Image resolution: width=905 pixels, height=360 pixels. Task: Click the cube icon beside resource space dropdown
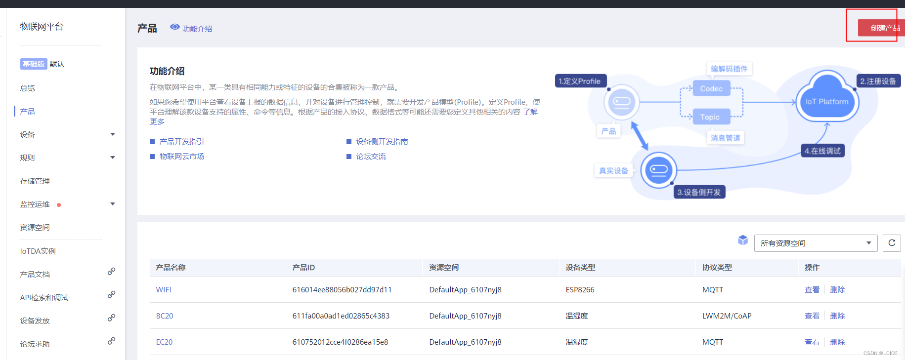pos(743,240)
